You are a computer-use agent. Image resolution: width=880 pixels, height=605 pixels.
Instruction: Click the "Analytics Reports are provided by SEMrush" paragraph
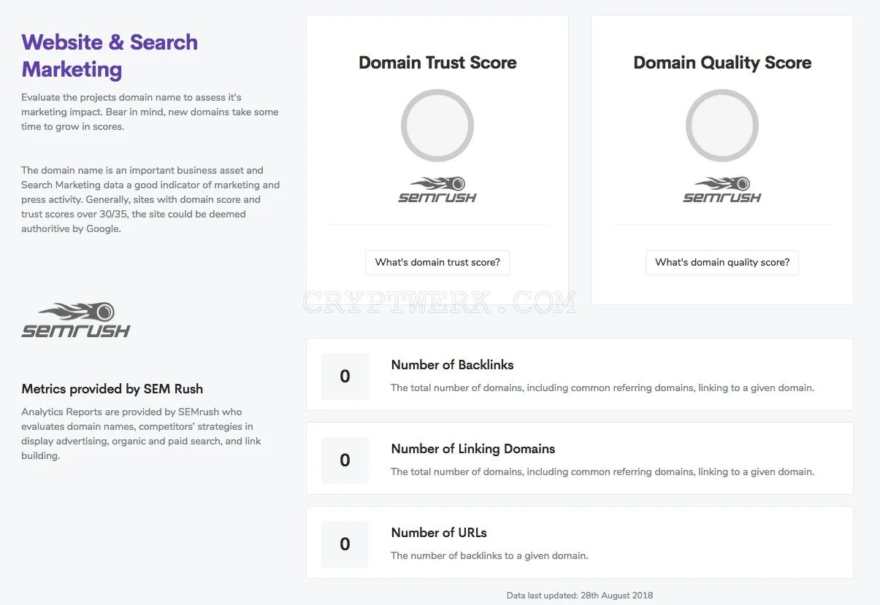[141, 433]
